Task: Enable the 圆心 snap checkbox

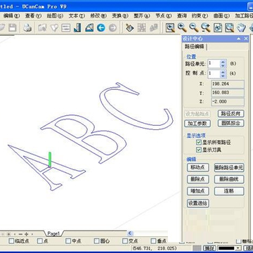Action: pos(96,241)
